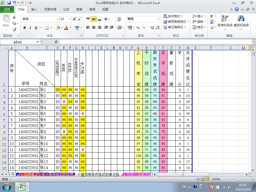Open Find and Select binoculars
This screenshot has height=192, width=256.
241,22
